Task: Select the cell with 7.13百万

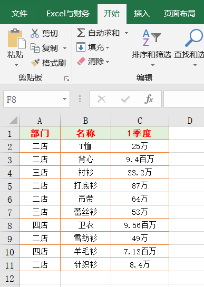Action: coord(140,252)
